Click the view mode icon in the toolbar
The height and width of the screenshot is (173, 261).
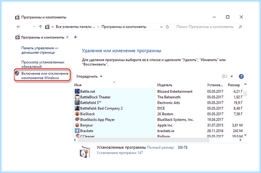(225, 76)
